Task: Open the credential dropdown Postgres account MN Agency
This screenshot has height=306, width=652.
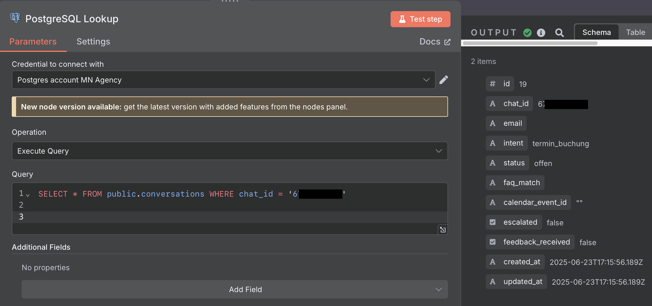Action: (223, 80)
